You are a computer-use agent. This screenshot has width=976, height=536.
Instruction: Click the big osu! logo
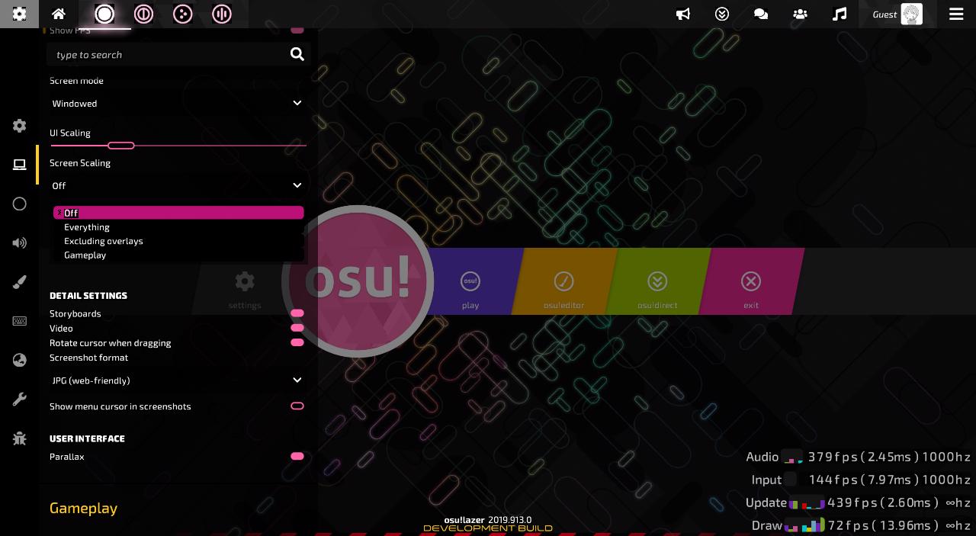point(358,281)
